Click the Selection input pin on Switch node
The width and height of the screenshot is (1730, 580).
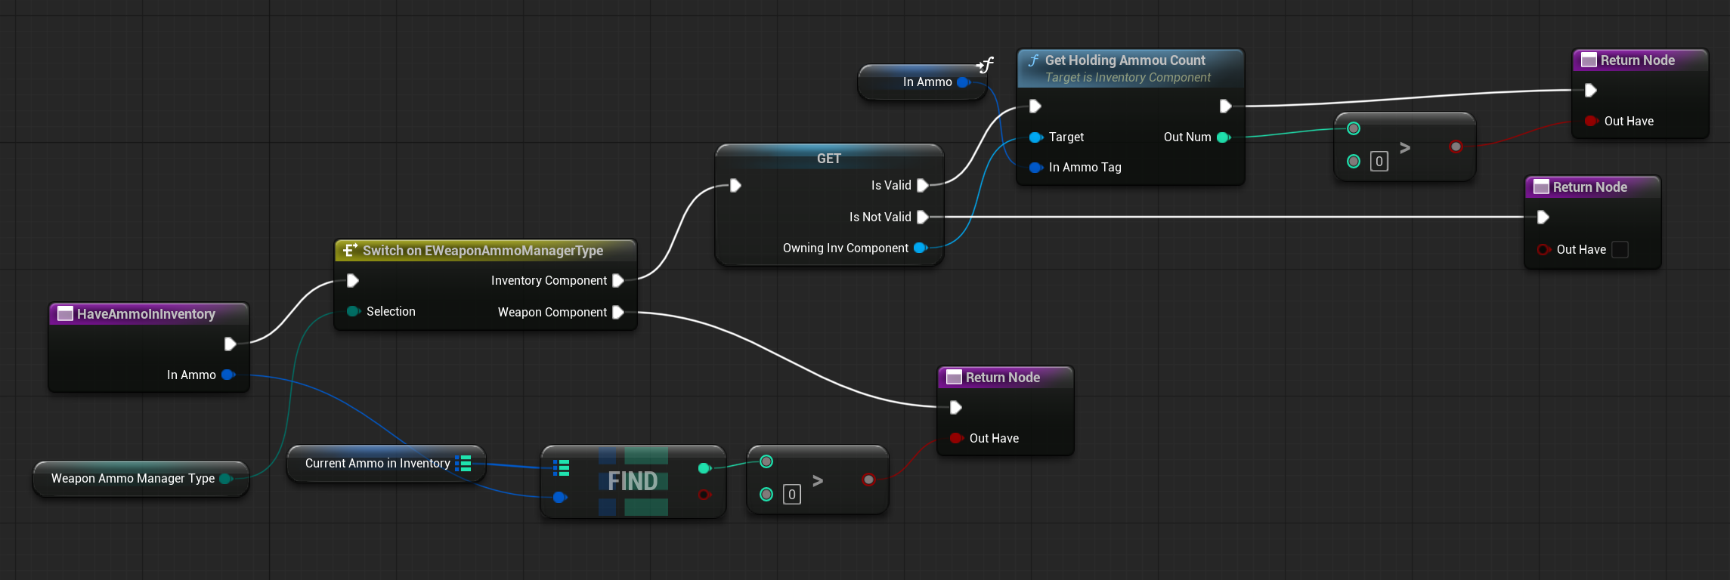(353, 312)
